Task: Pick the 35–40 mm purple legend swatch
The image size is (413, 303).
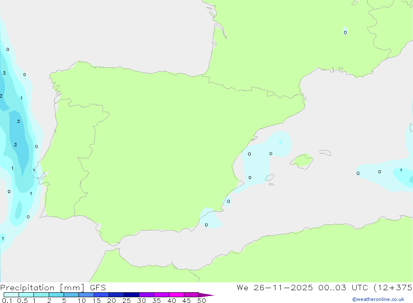Action: click(161, 295)
